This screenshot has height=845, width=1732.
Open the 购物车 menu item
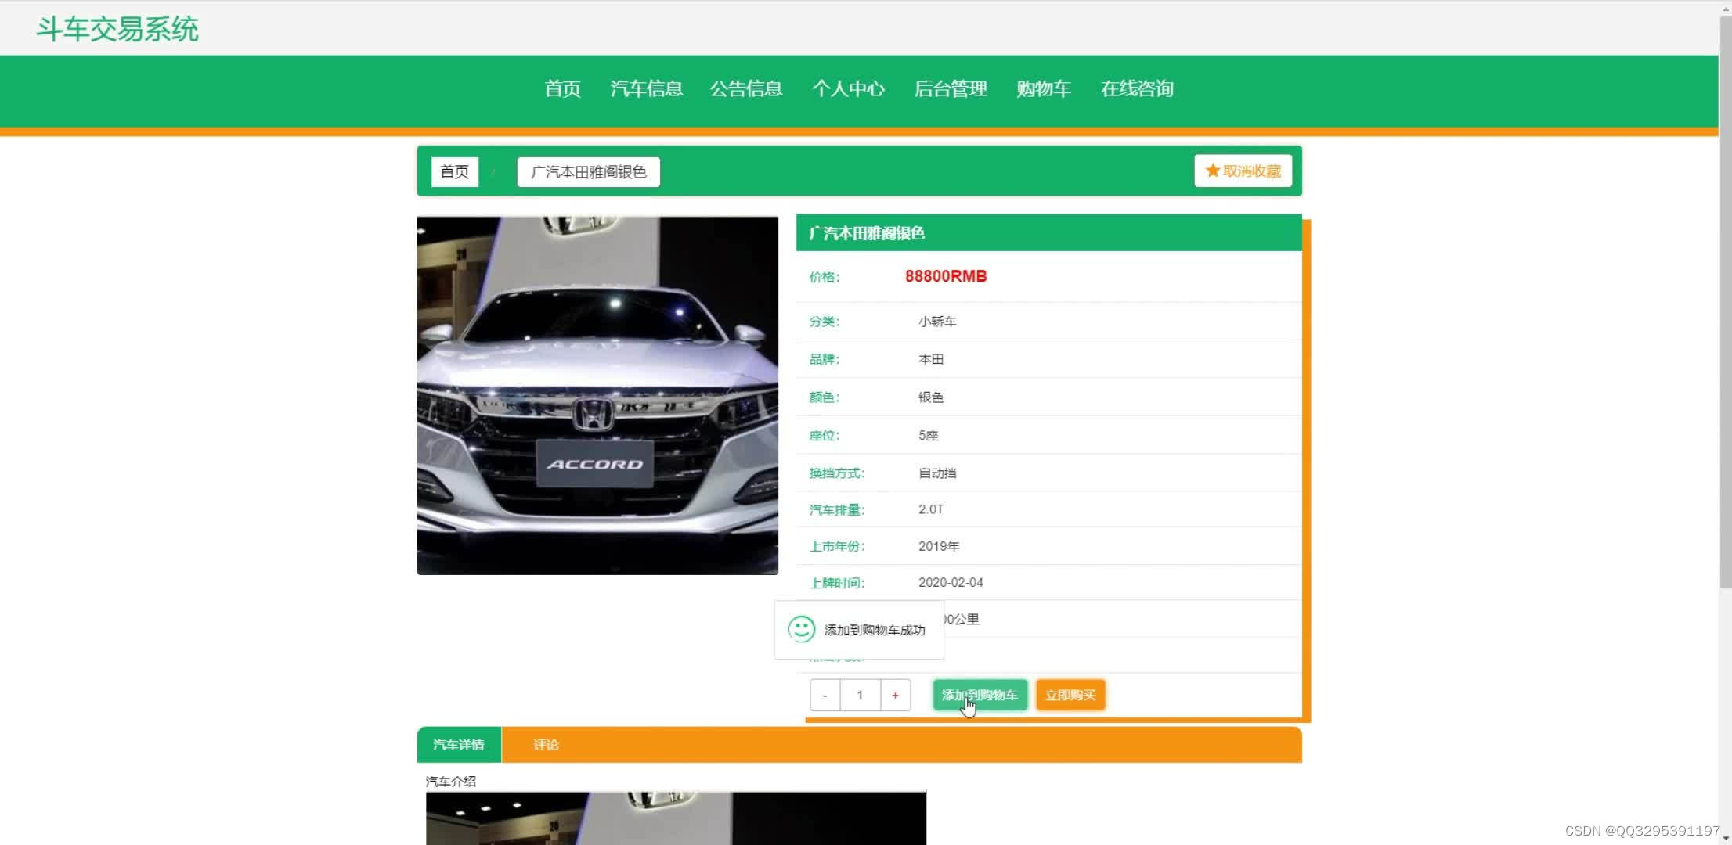pos(1044,88)
